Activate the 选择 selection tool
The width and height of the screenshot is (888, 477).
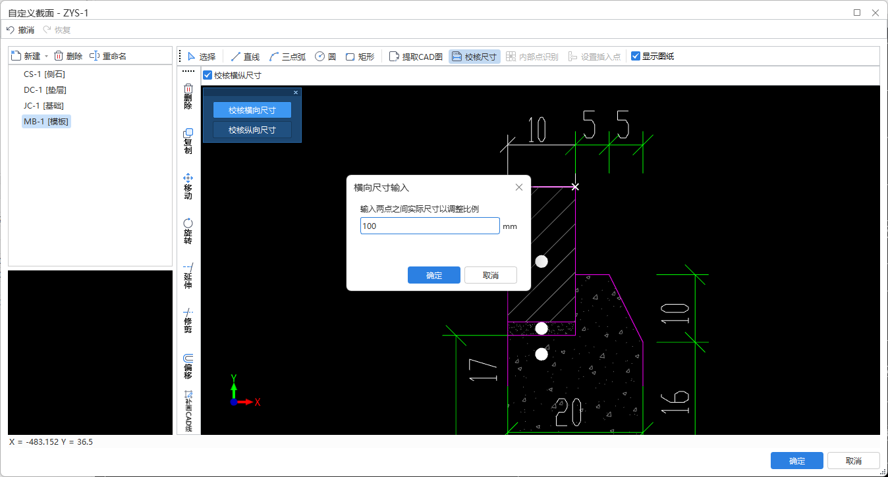point(202,57)
